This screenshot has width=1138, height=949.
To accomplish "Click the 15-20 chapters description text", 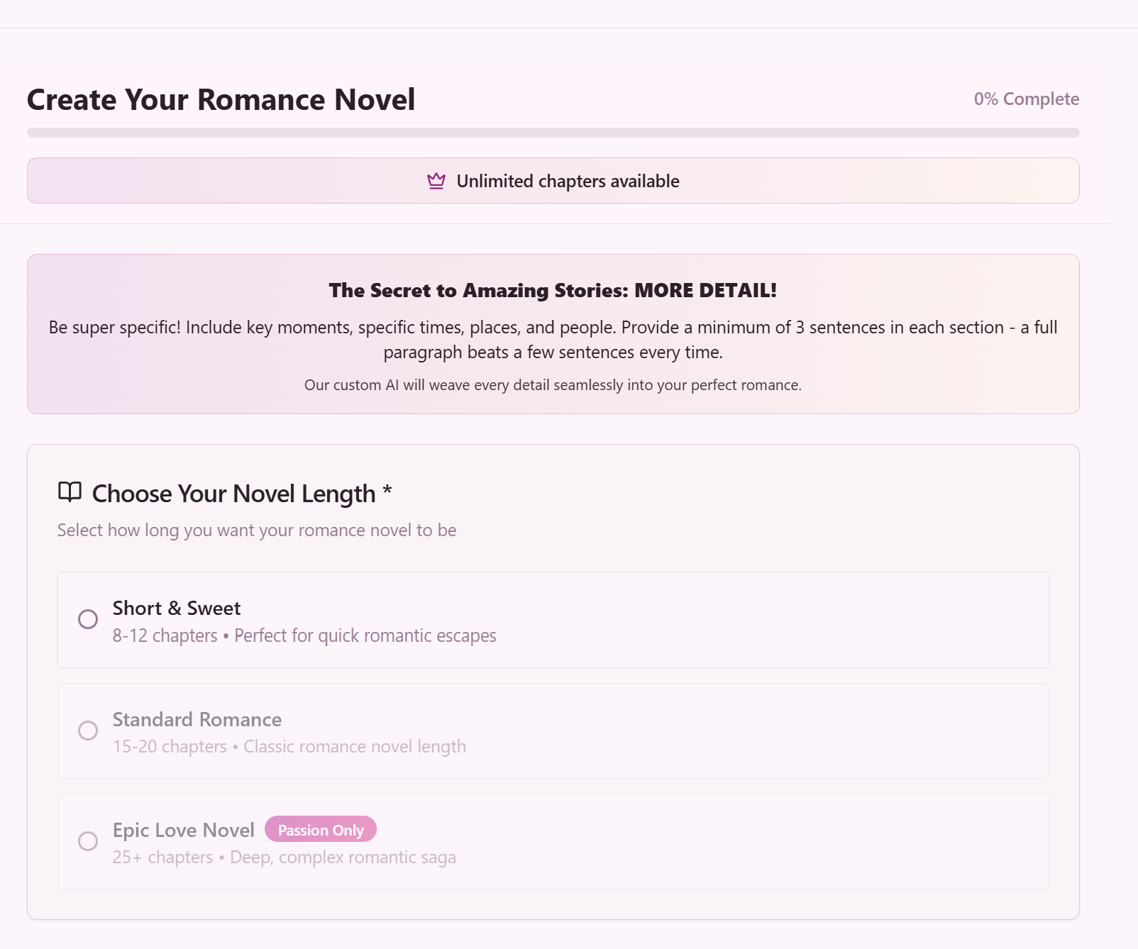I will [289, 746].
